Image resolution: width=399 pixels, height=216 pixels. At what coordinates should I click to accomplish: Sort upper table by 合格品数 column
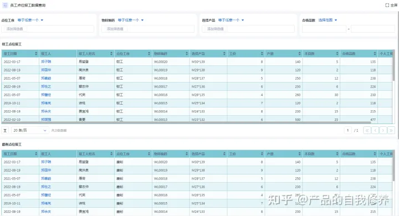pos(375,53)
